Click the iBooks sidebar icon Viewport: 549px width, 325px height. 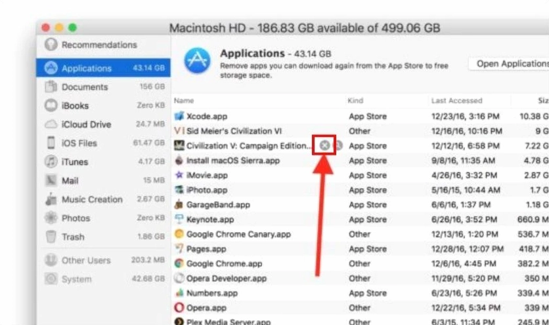(51, 105)
